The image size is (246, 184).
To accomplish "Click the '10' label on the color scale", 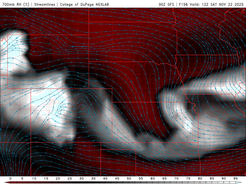I will 34,178.
